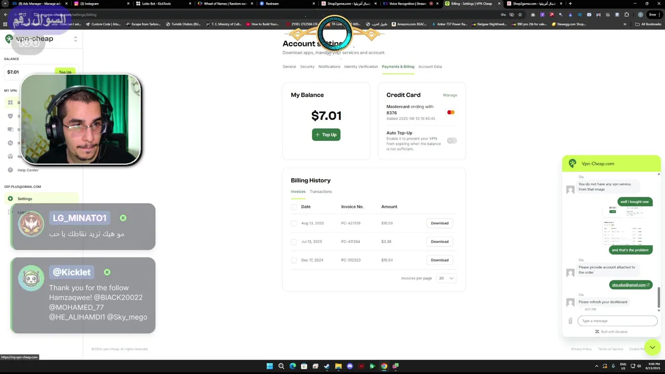Open Discord from the taskbar
Image resolution: width=665 pixels, height=374 pixels.
(x=350, y=366)
